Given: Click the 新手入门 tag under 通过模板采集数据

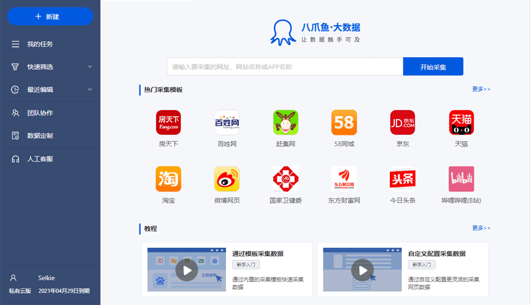Looking at the screenshot, I should coord(246,265).
